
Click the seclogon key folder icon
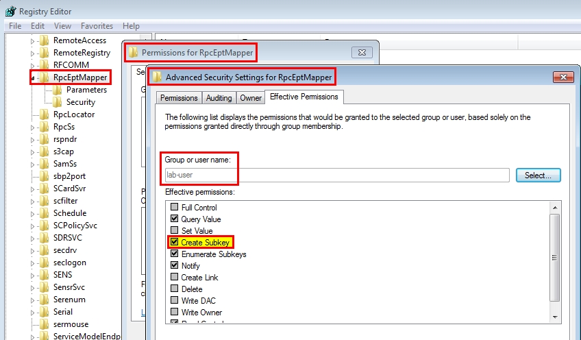(45, 263)
